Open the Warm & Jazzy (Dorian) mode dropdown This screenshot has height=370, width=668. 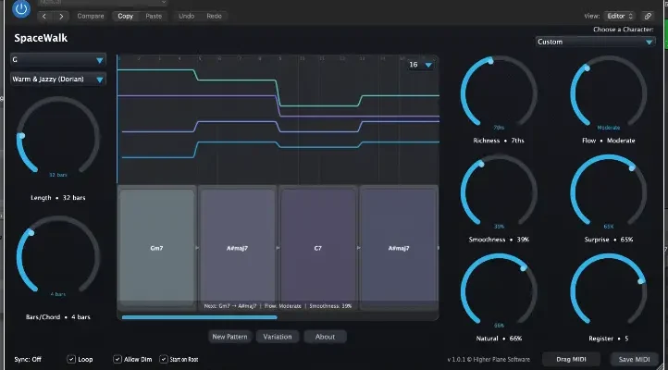point(57,80)
